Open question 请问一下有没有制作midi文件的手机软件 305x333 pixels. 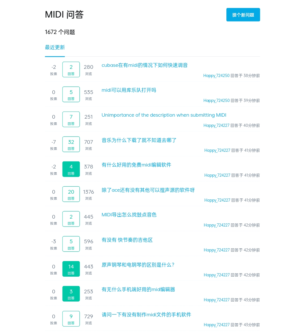coord(146,315)
